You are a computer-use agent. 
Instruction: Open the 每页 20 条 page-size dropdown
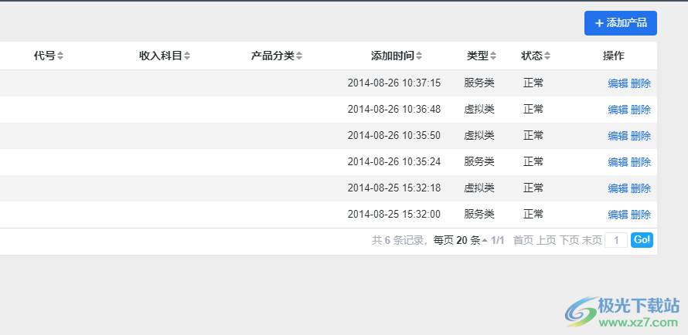pos(460,240)
